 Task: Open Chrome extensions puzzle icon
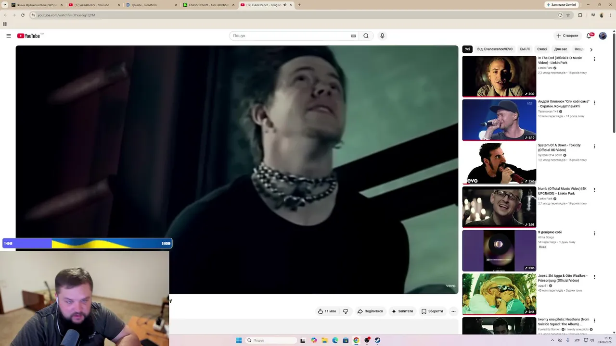point(580,15)
